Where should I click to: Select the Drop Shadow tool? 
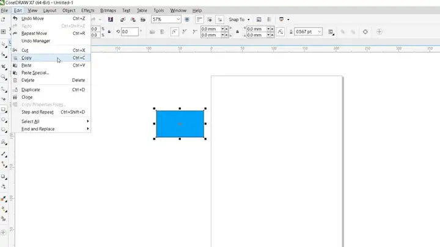click(x=4, y=176)
